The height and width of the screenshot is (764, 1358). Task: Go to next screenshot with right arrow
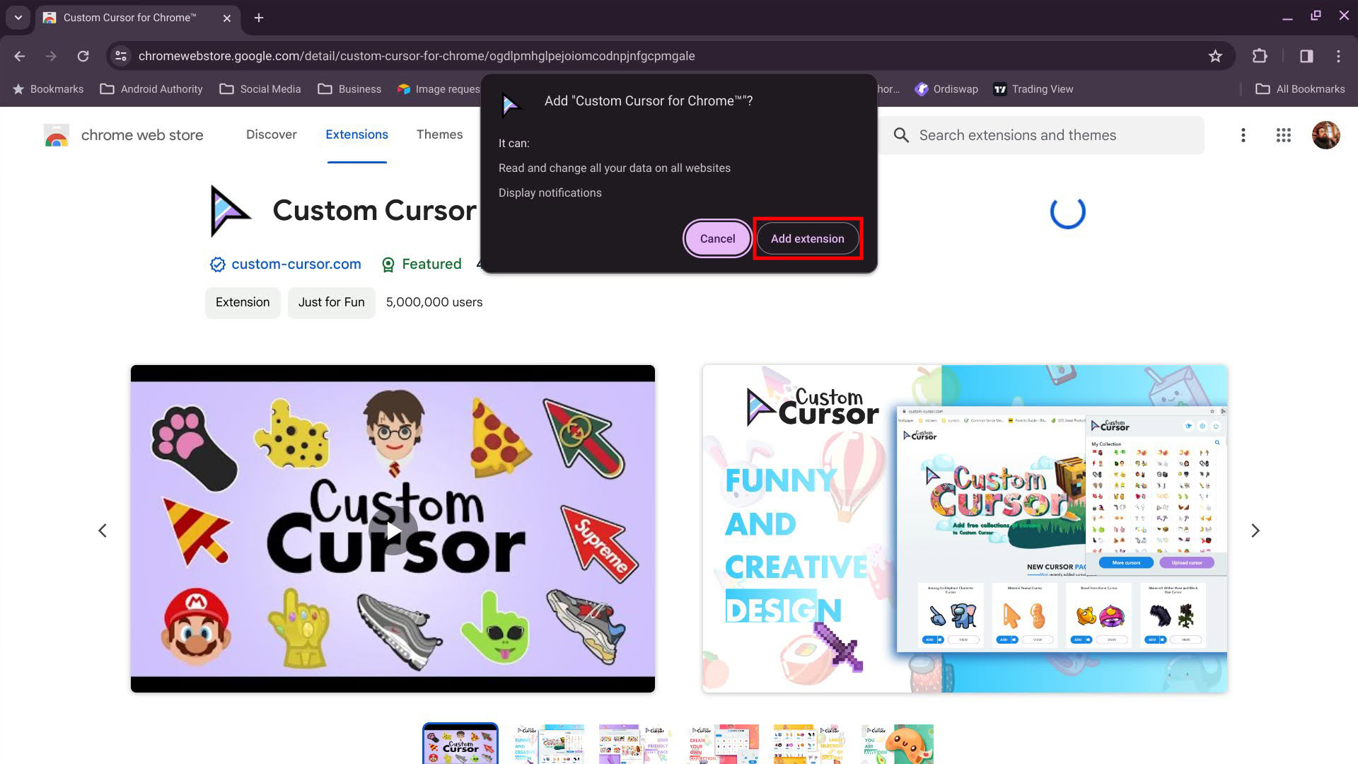[1255, 531]
